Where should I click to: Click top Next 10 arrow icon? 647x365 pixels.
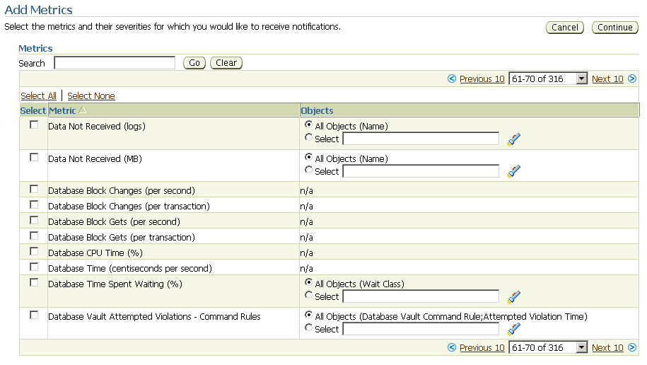[x=632, y=79]
